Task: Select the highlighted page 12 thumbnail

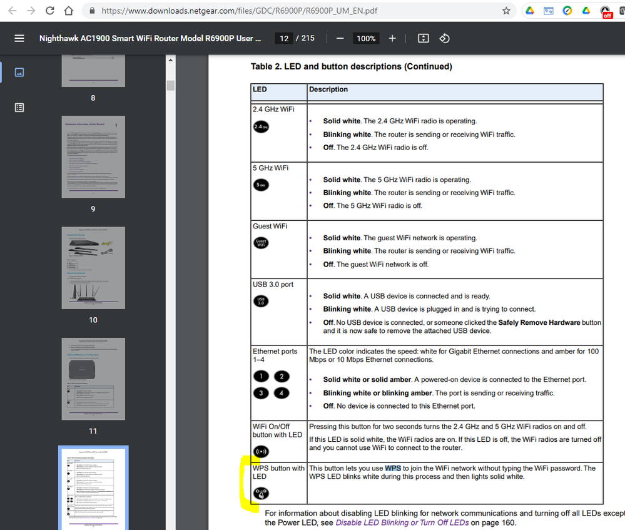Action: click(x=93, y=487)
